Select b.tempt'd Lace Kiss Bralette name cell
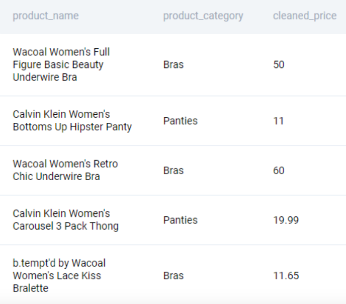This screenshot has width=346, height=304. [59, 276]
